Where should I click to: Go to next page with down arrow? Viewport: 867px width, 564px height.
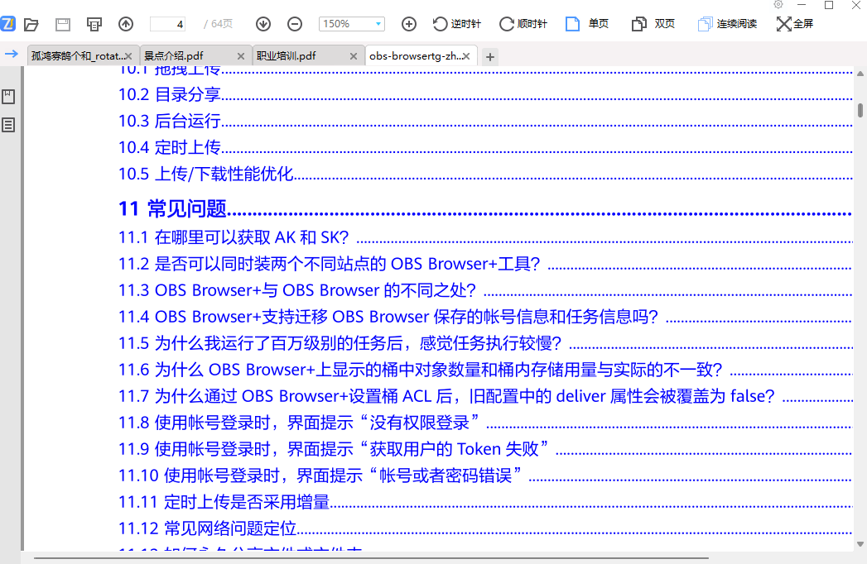point(263,24)
